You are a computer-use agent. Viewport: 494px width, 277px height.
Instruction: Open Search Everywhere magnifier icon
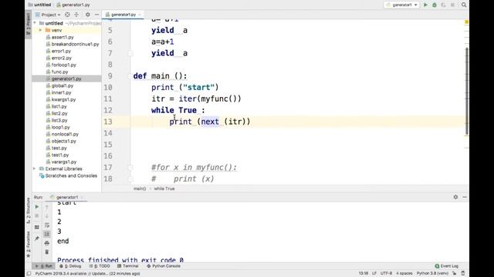click(x=464, y=5)
